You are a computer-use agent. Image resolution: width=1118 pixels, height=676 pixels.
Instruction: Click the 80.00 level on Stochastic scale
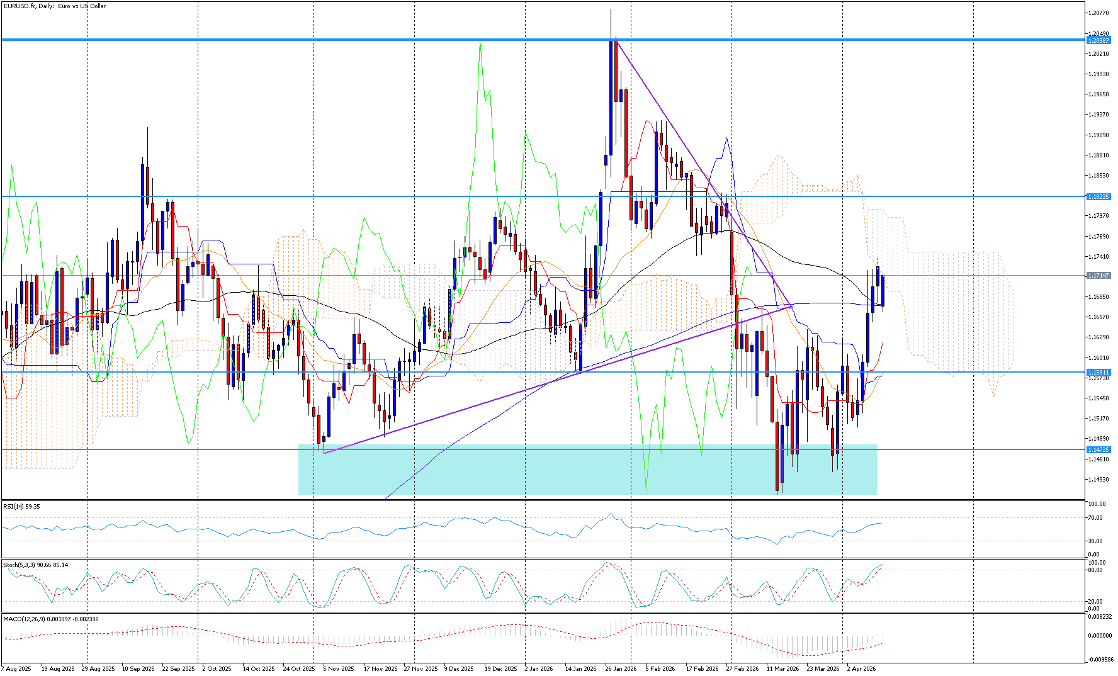pyautogui.click(x=1096, y=570)
